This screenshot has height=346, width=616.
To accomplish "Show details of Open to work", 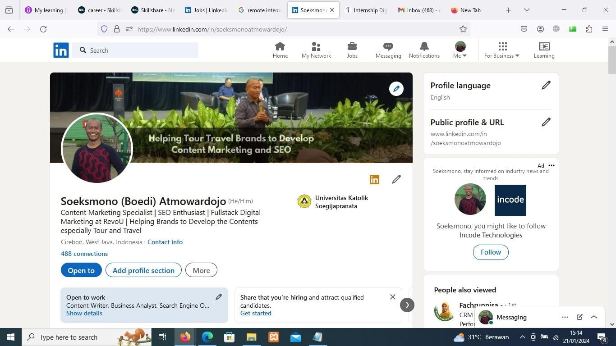I will tap(84, 313).
